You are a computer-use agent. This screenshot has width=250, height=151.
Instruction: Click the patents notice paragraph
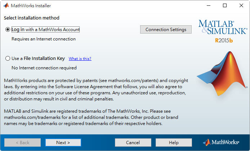[96, 90]
